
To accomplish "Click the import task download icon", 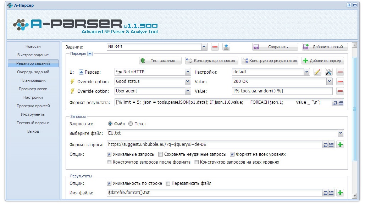I will click(226, 47).
